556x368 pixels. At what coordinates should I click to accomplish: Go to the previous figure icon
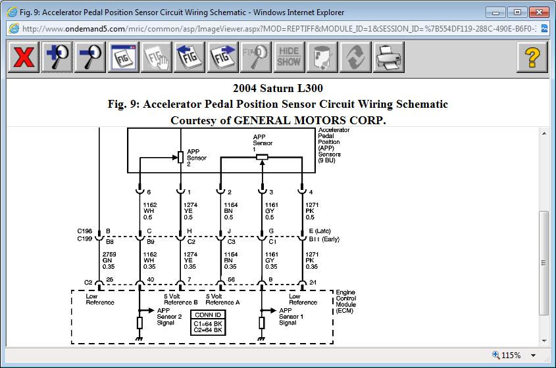point(190,57)
